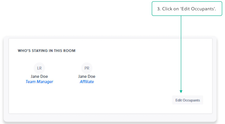Click the step 3 instruction callout box
Viewport: 225px width, 124px height.
(187, 9)
